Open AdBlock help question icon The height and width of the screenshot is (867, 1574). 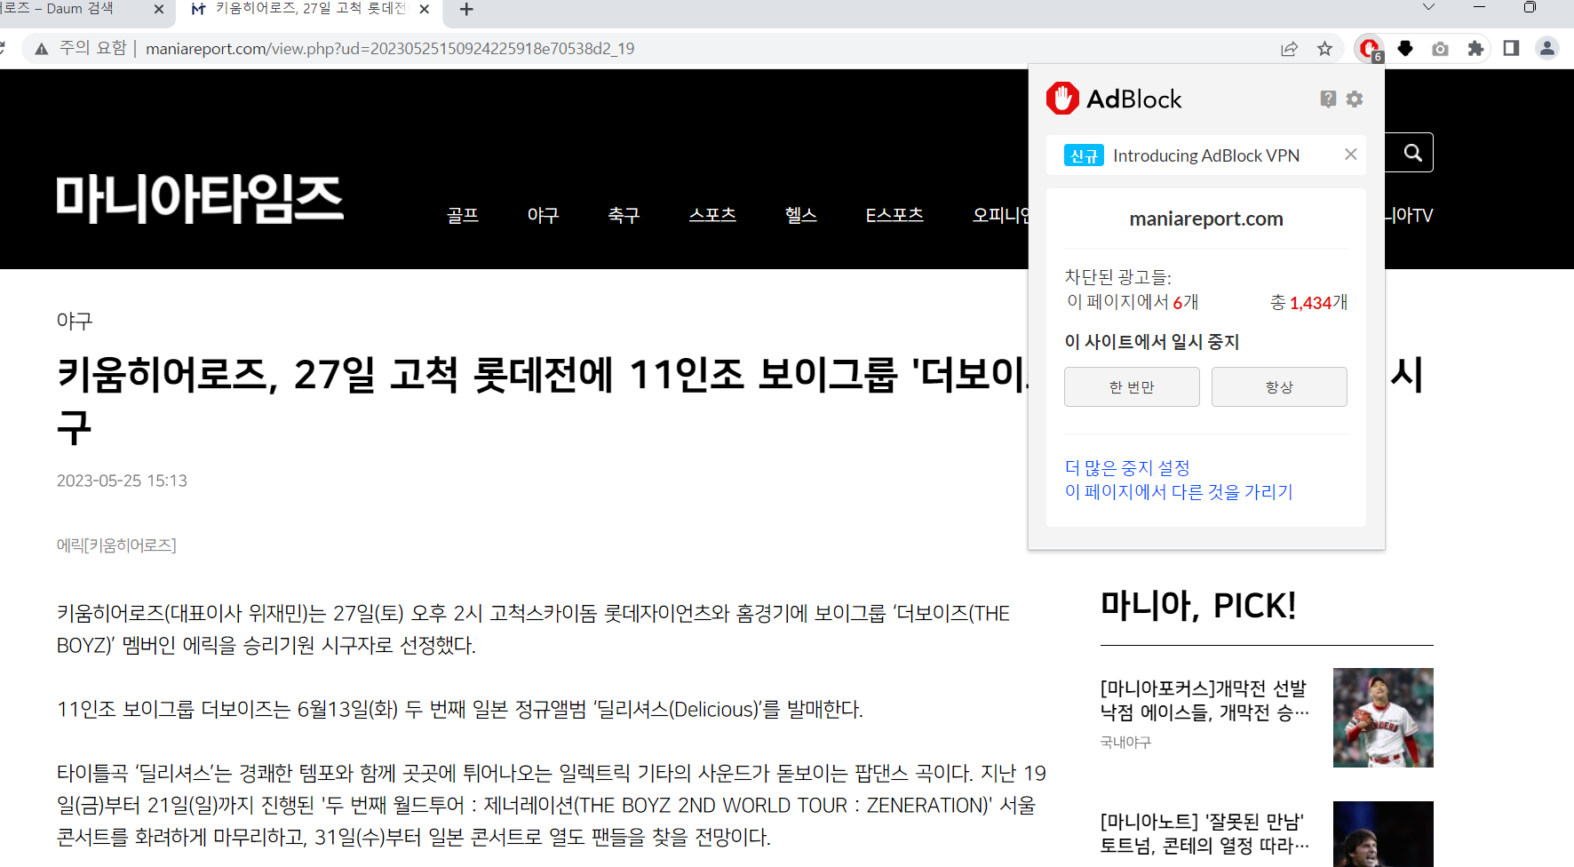pos(1328,99)
